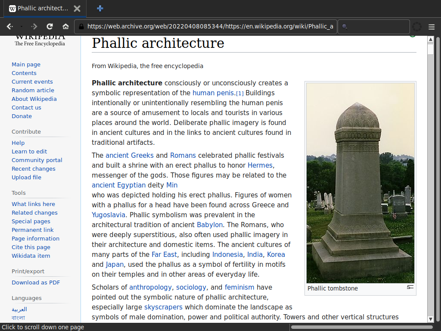This screenshot has height=331, width=441.
Task: Open 'Random article' in the sidebar
Action: [x=33, y=90]
